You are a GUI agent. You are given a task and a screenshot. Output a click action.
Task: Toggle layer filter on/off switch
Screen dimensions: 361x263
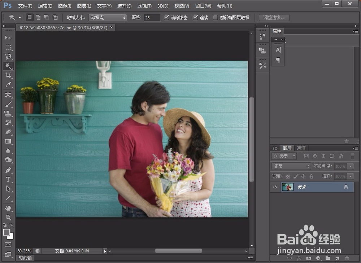352,156
